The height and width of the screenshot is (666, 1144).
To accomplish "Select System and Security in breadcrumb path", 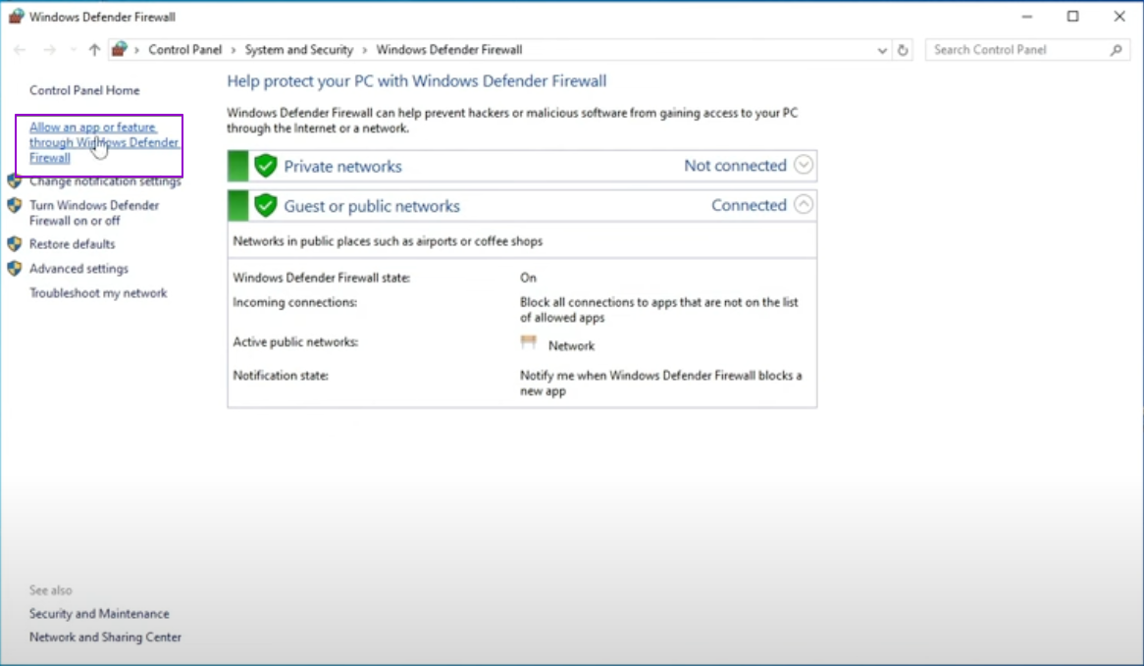I will point(297,49).
